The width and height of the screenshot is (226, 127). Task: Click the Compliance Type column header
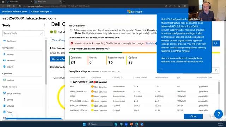point(204,77)
